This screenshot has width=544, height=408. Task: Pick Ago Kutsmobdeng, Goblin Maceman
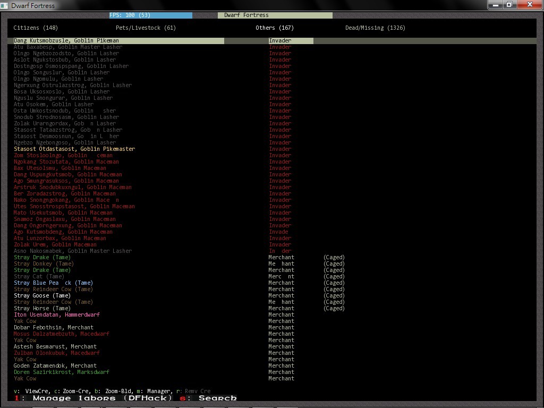coord(63,232)
